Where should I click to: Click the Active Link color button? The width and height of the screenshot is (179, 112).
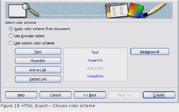tap(38, 70)
